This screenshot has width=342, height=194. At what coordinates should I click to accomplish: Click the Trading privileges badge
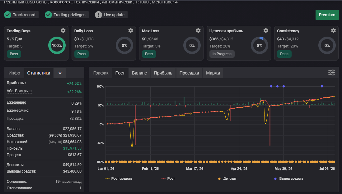[x=67, y=15]
